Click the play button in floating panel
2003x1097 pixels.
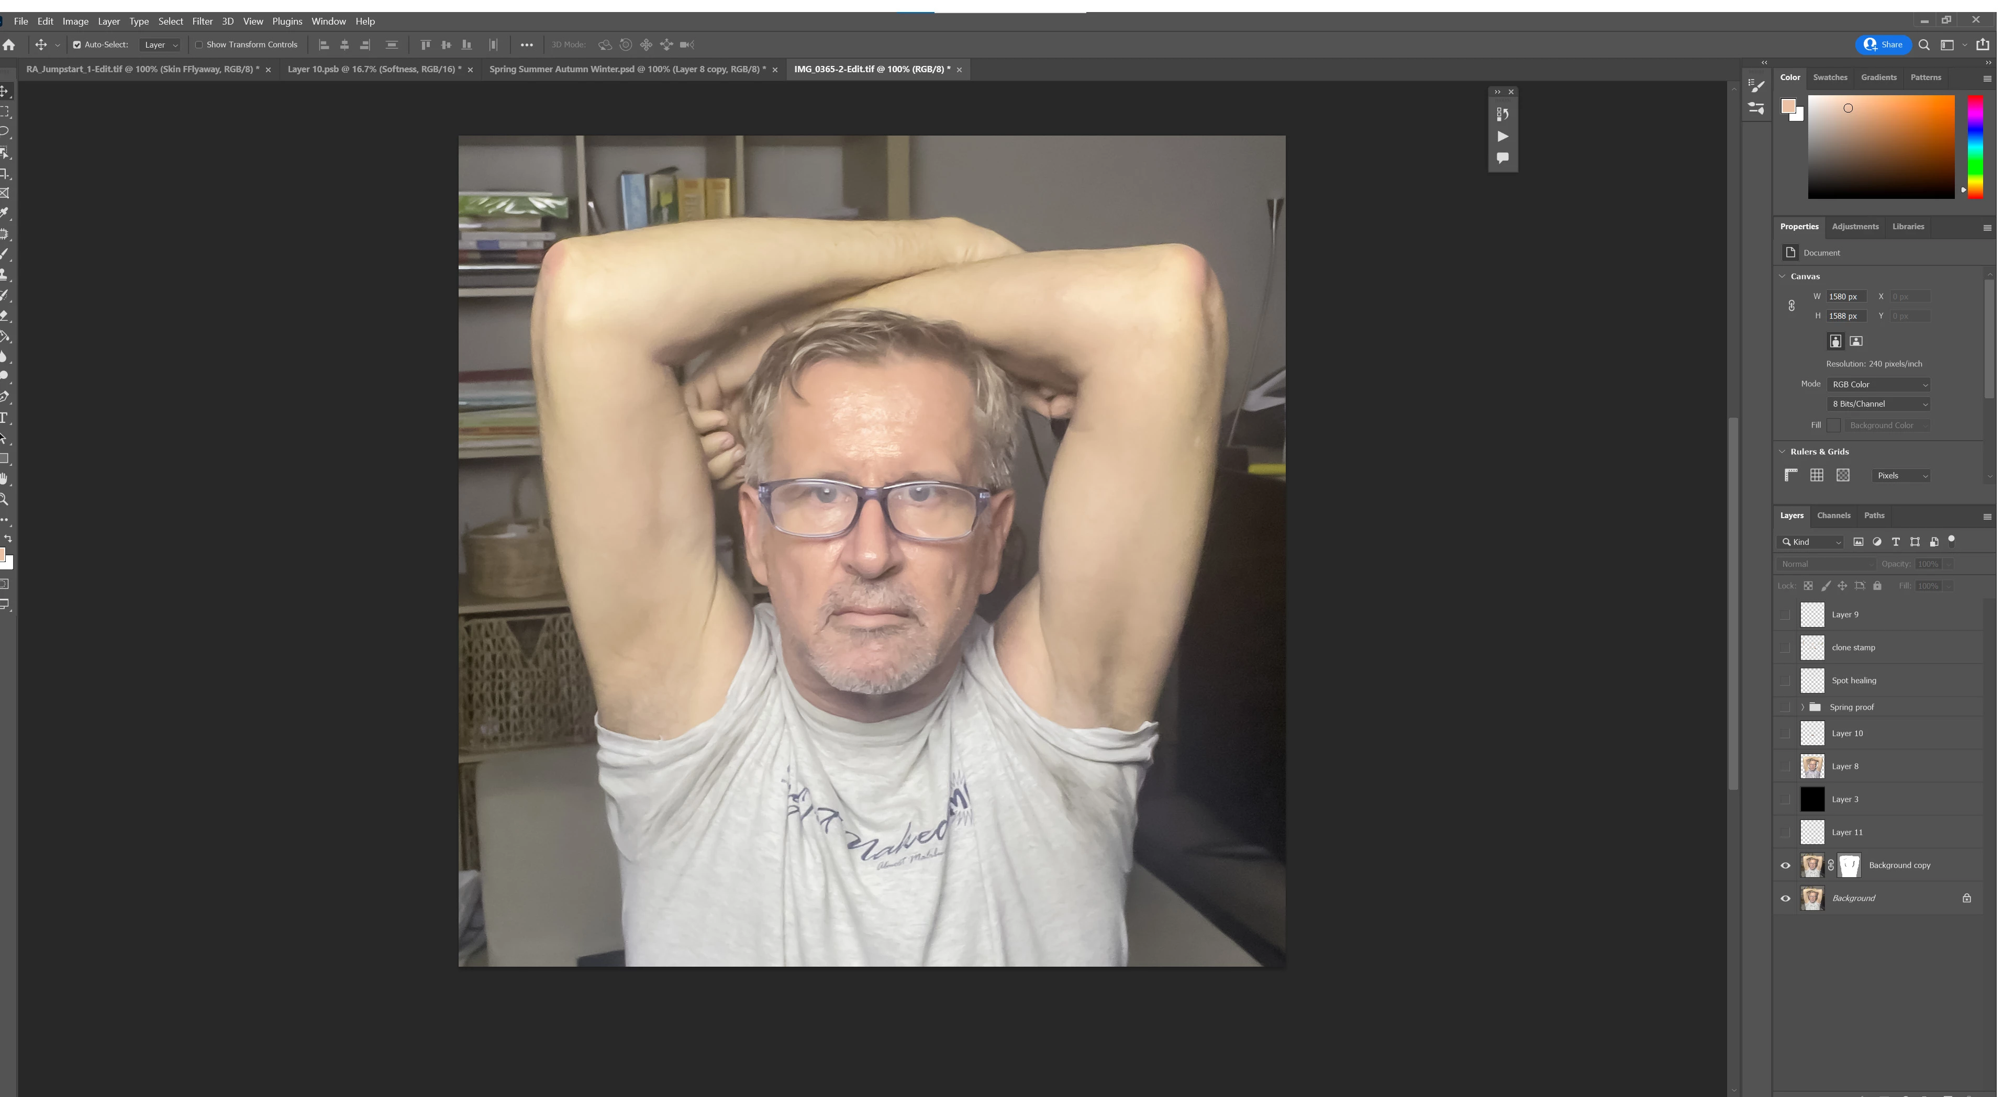[1503, 136]
